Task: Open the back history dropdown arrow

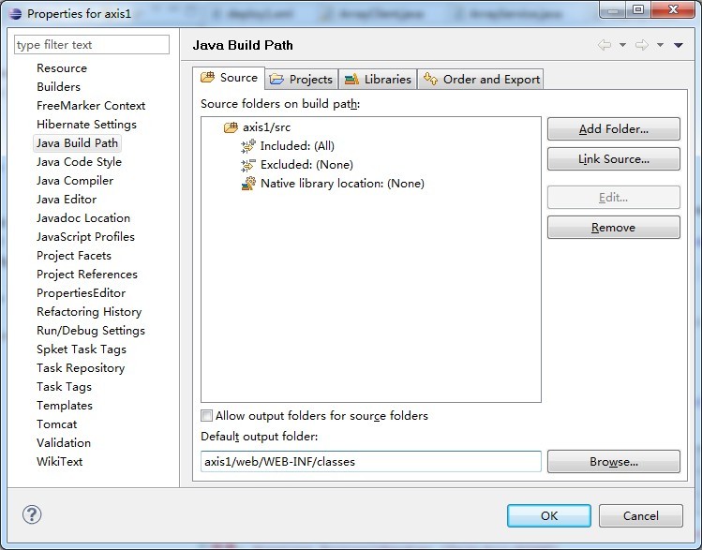Action: [x=622, y=45]
